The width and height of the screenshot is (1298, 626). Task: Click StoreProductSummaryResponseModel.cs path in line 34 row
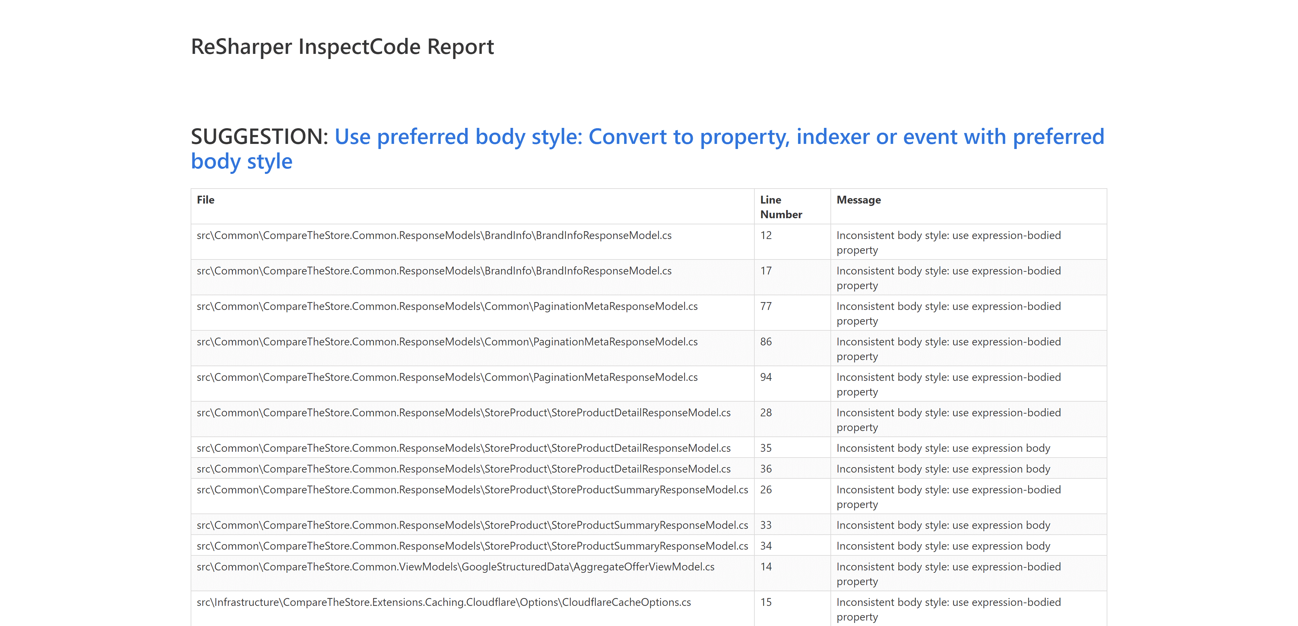(x=472, y=546)
